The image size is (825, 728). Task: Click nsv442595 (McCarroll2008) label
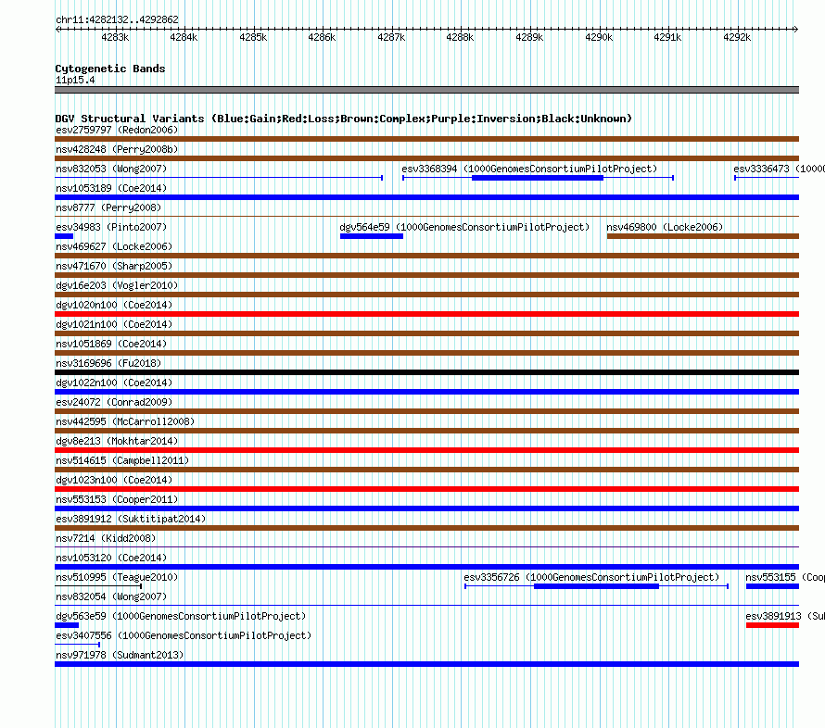tap(125, 421)
